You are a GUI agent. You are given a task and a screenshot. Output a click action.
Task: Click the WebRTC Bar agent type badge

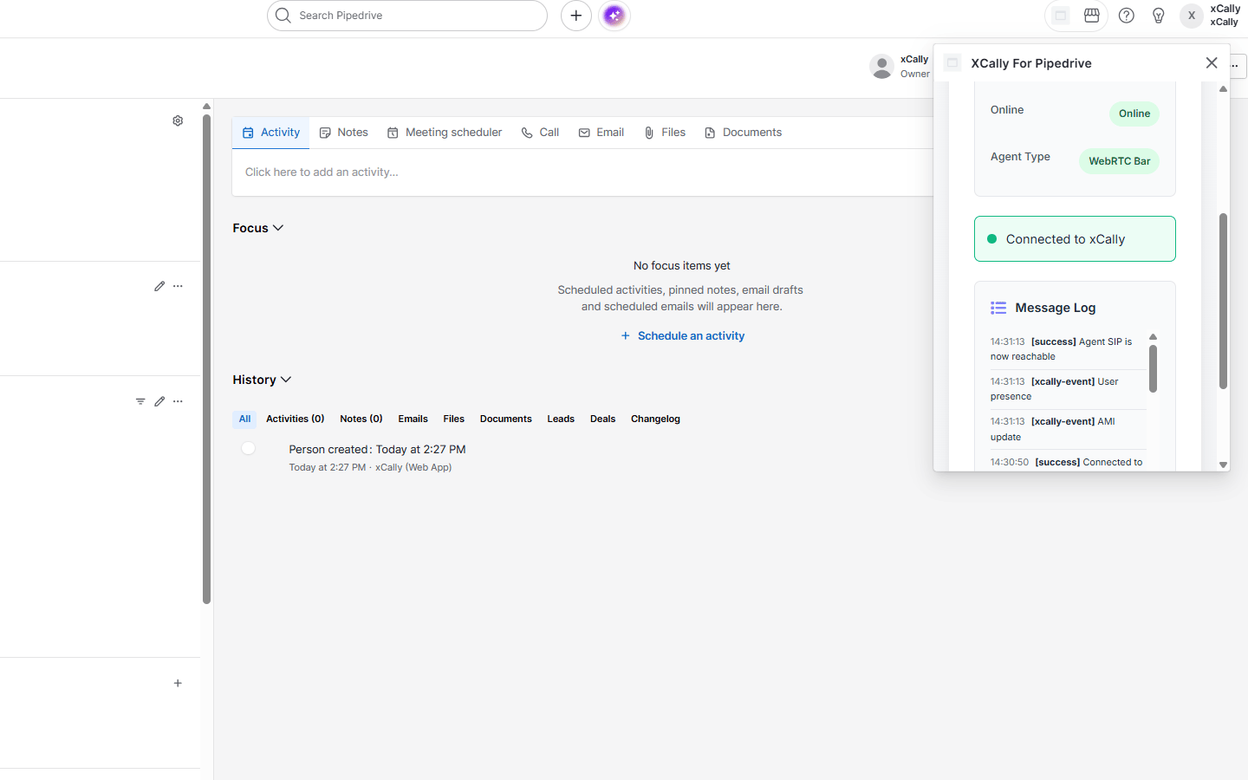click(x=1119, y=161)
